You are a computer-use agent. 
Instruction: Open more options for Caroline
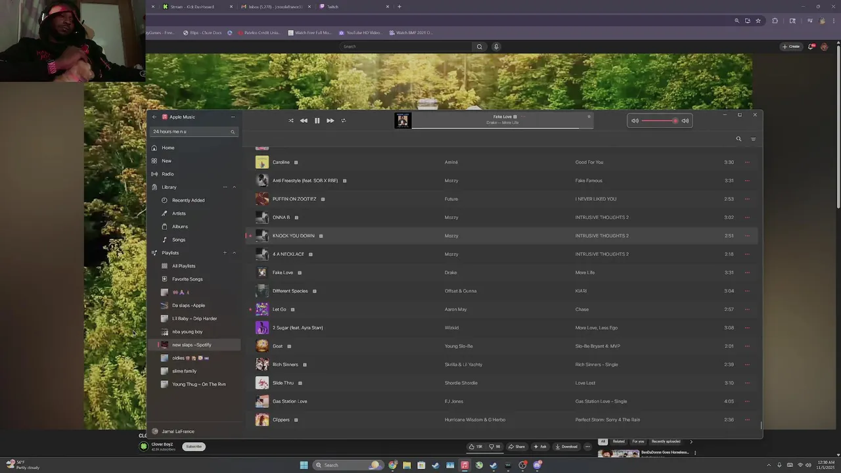pyautogui.click(x=747, y=162)
